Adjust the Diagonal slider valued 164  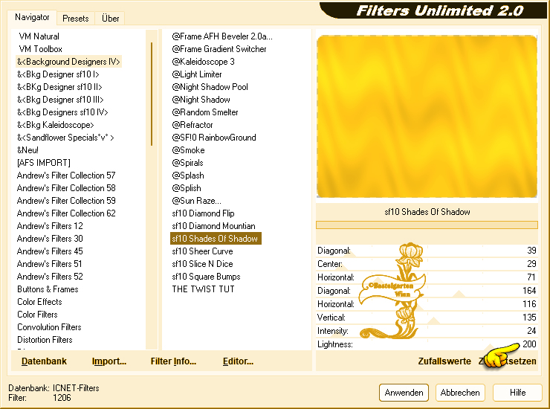coord(427,291)
